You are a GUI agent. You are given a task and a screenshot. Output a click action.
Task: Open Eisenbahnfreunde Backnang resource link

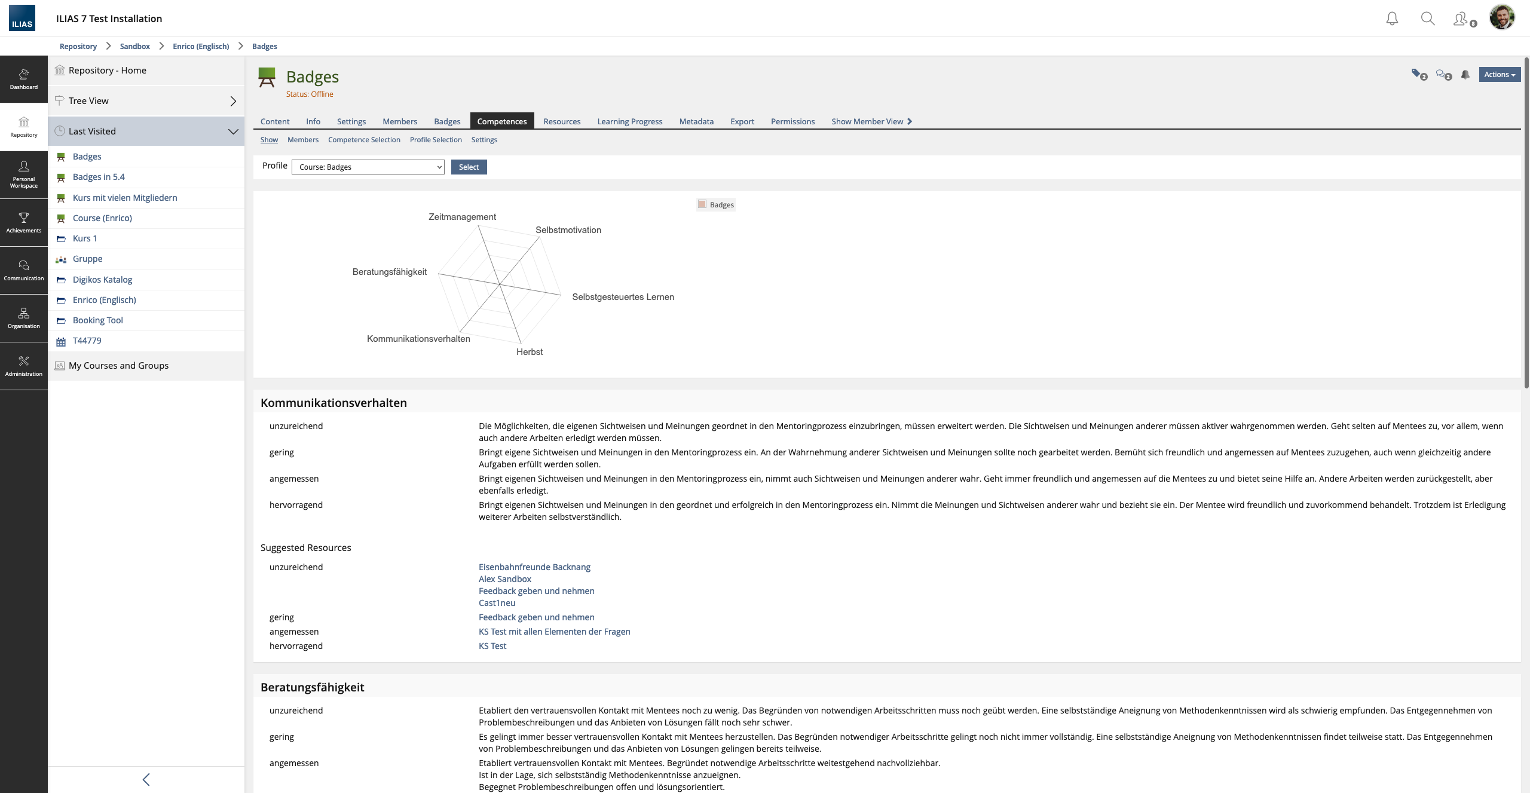pyautogui.click(x=534, y=567)
